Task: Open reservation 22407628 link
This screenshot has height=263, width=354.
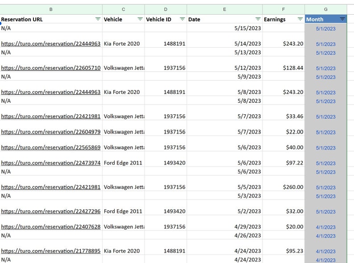Action: coord(51,227)
